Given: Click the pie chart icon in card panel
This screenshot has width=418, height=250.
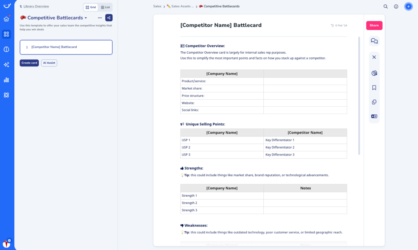Looking at the screenshot, I should point(374,73).
